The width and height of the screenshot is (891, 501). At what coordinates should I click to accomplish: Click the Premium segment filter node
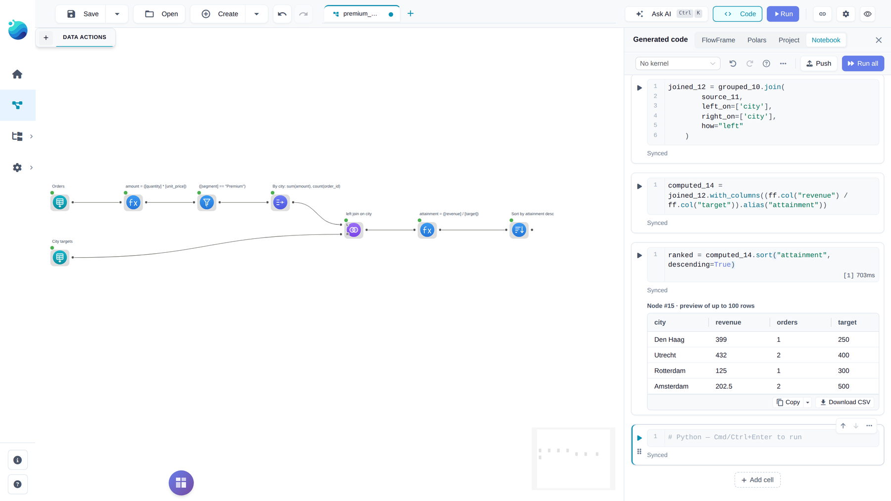tap(207, 202)
